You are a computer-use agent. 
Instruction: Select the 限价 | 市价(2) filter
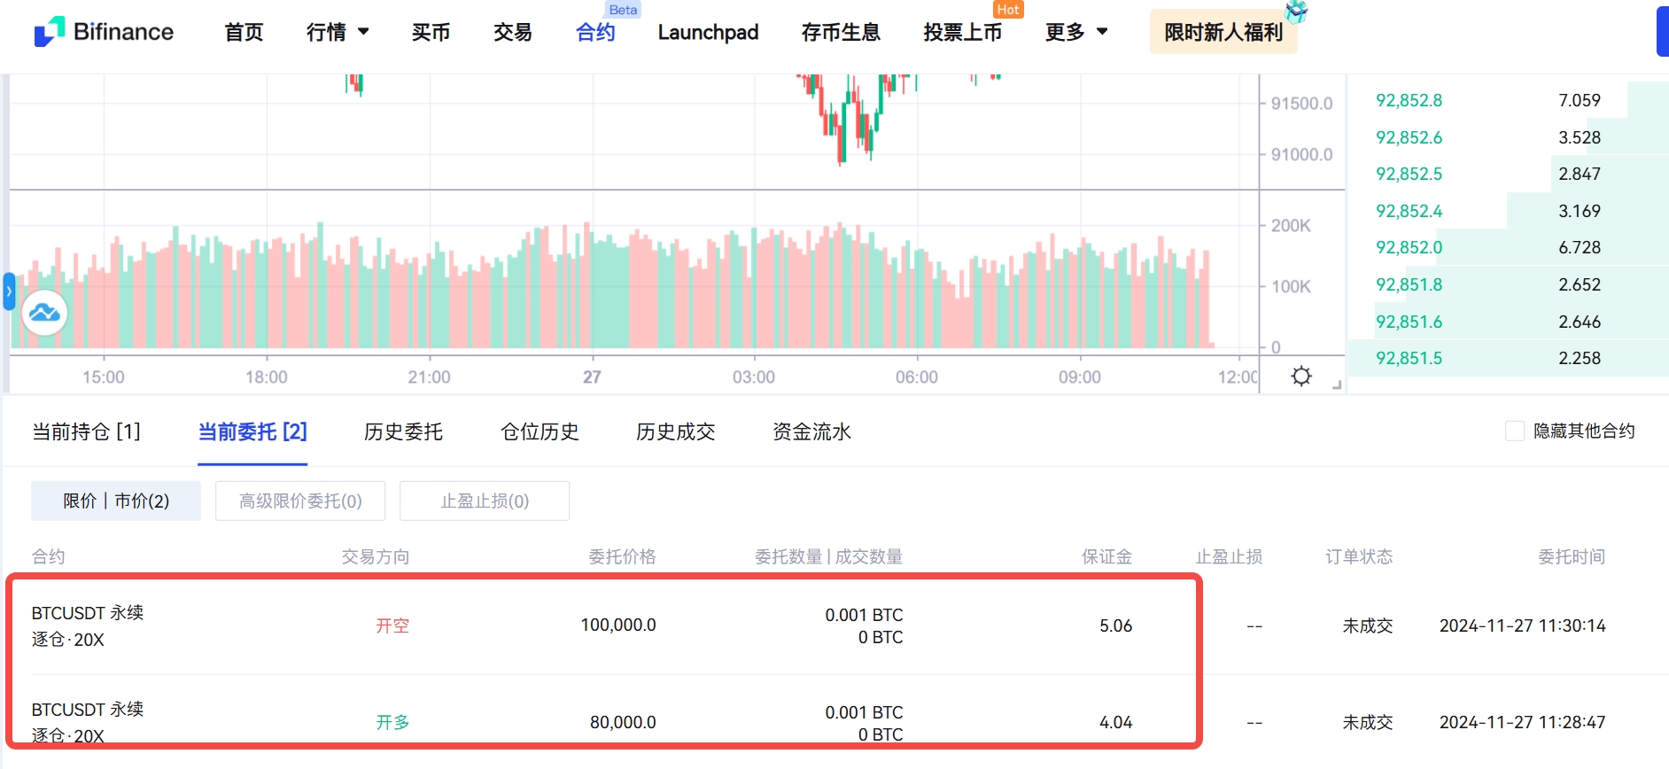(116, 501)
